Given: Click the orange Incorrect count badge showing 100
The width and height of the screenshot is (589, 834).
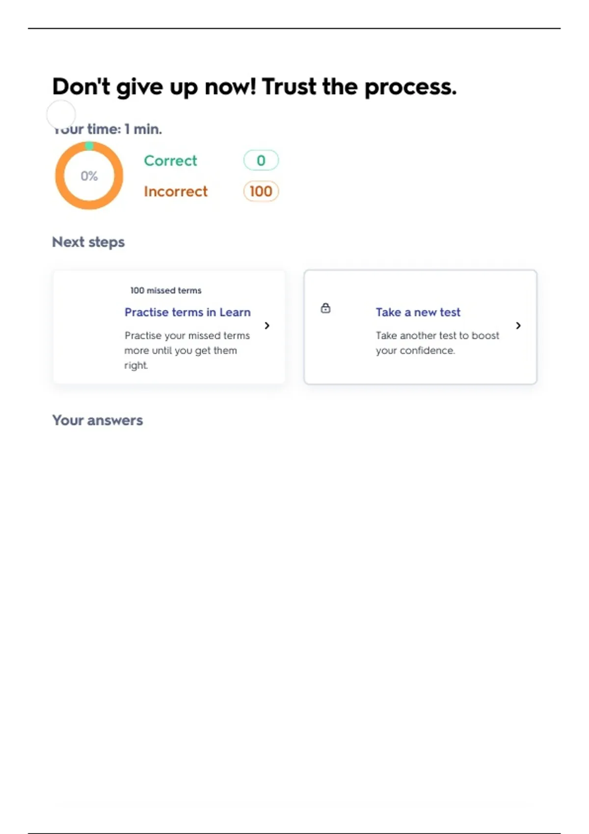Looking at the screenshot, I should [261, 191].
